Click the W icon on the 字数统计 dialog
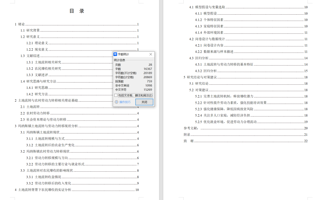The width and height of the screenshot is (319, 200). (x=115, y=54)
